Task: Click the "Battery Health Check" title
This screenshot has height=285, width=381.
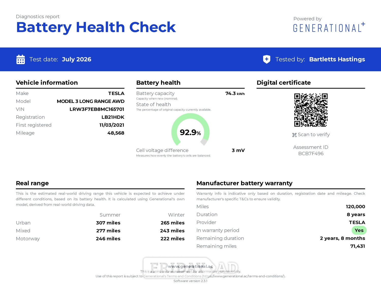Action: [96, 27]
